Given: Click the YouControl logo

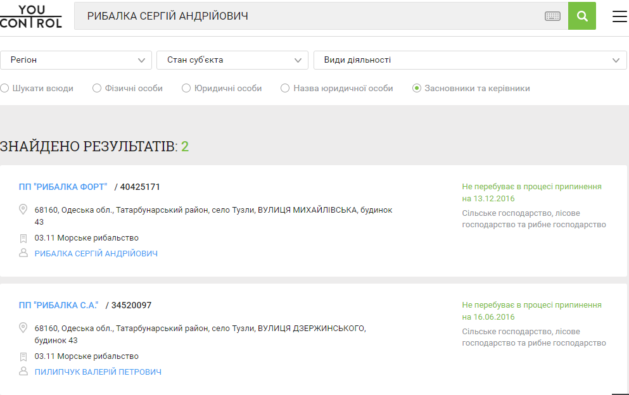Looking at the screenshot, I should click(x=31, y=16).
